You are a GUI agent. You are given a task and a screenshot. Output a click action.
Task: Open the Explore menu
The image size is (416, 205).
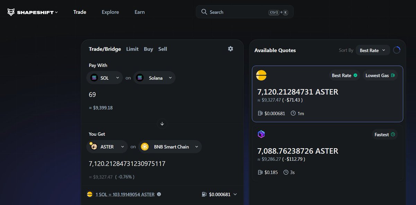110,12
